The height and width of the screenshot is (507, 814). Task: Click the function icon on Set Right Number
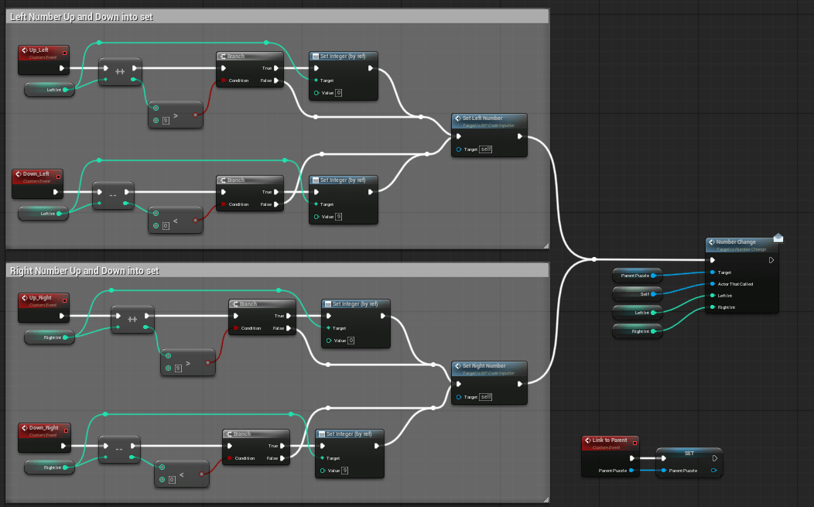(x=458, y=366)
